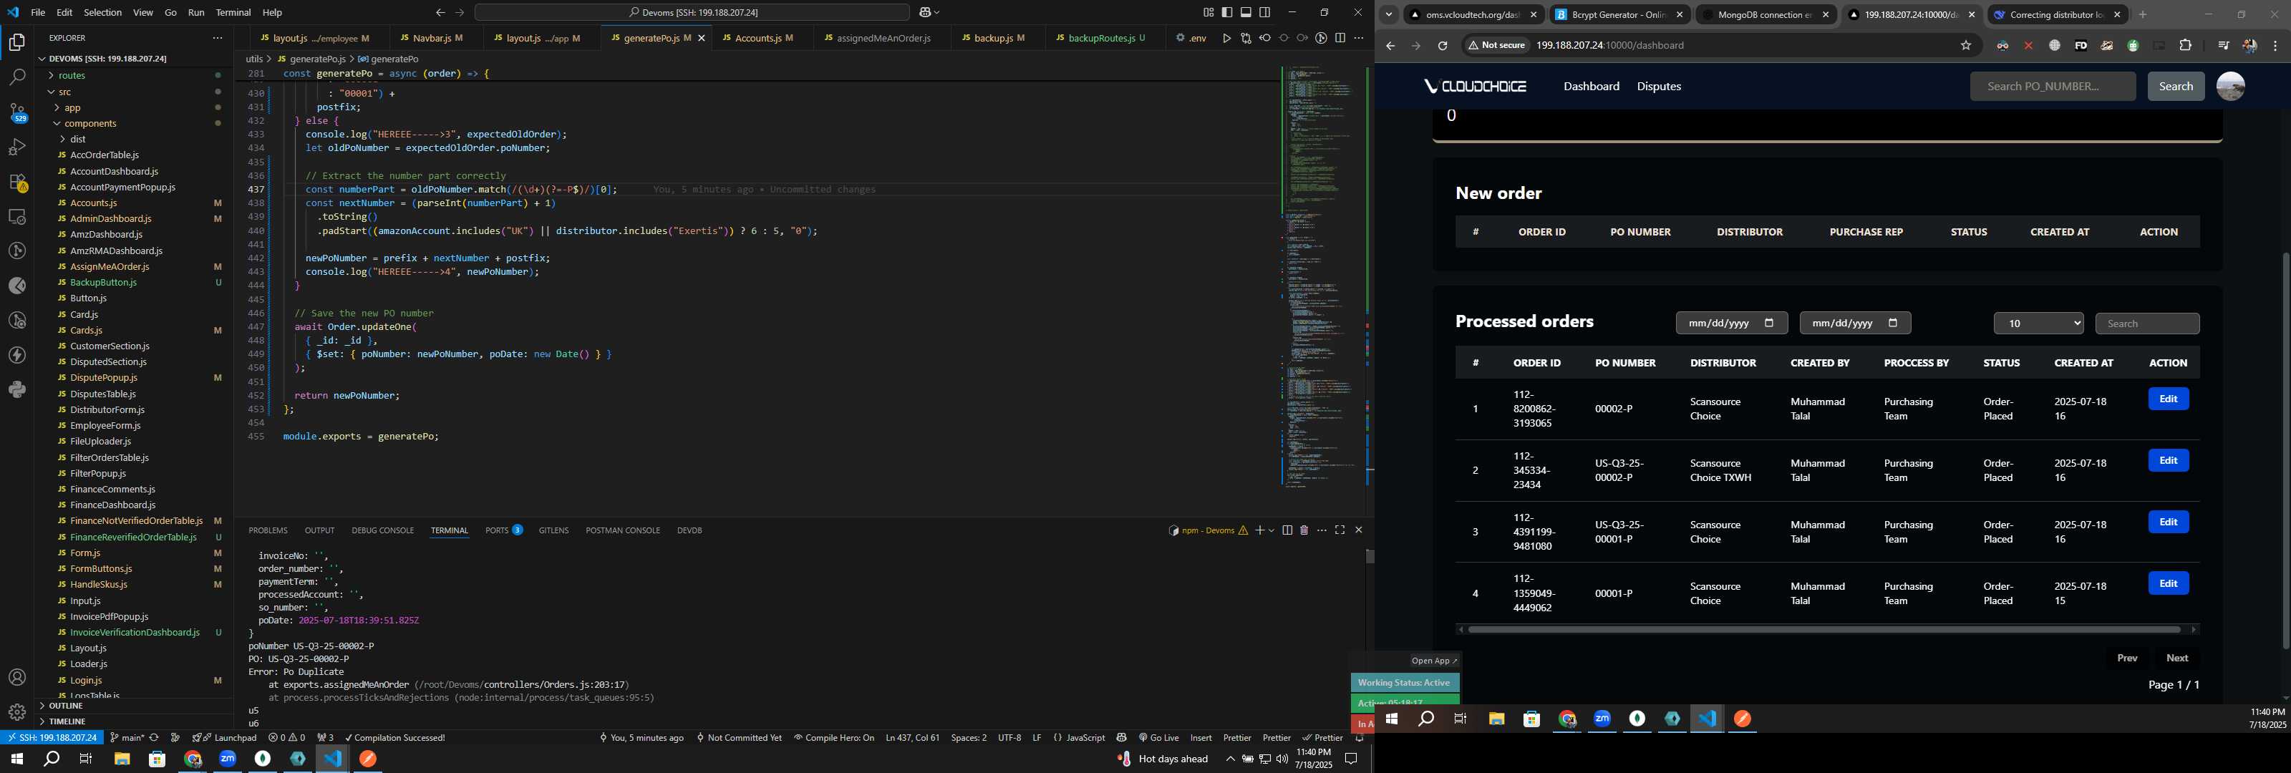Open Source Control view with 529 badge

(17, 112)
